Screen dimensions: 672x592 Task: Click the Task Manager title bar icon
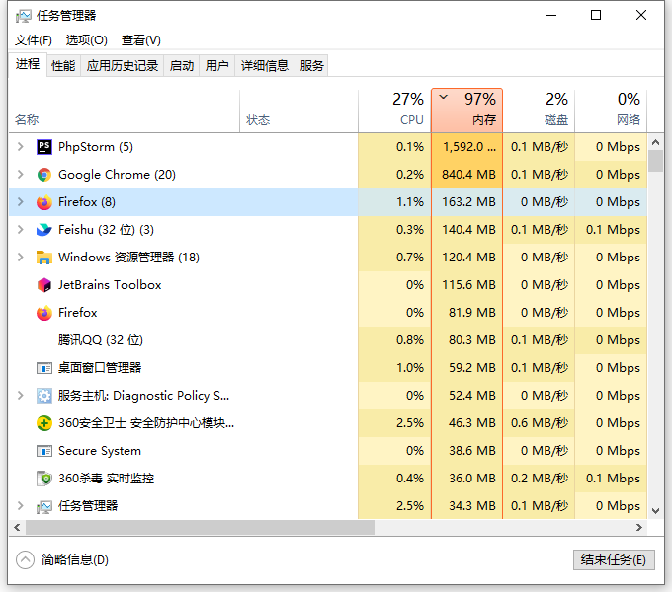[23, 16]
